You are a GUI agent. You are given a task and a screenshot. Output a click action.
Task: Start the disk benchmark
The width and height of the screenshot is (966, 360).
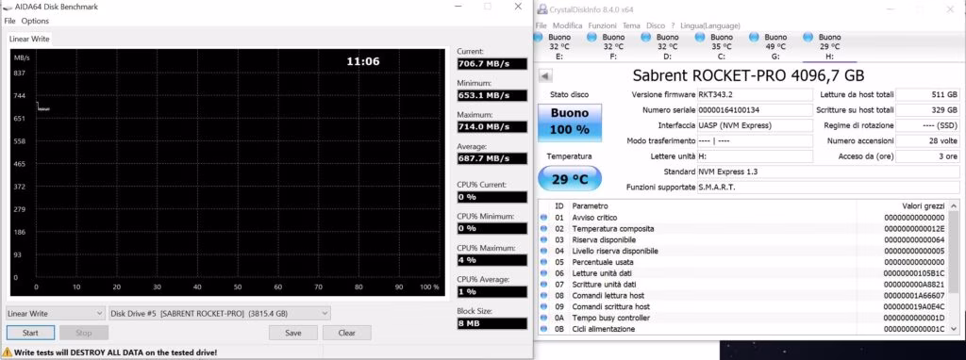pos(30,333)
